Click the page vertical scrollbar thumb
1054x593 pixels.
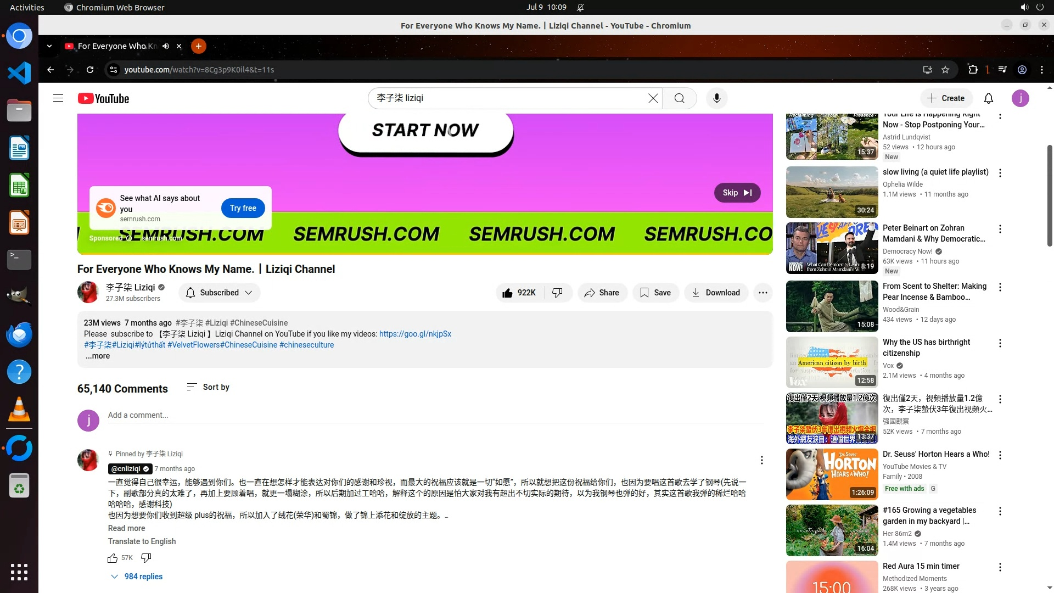1050,195
